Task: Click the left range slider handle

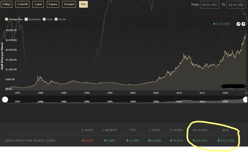Action: click(x=5, y=100)
